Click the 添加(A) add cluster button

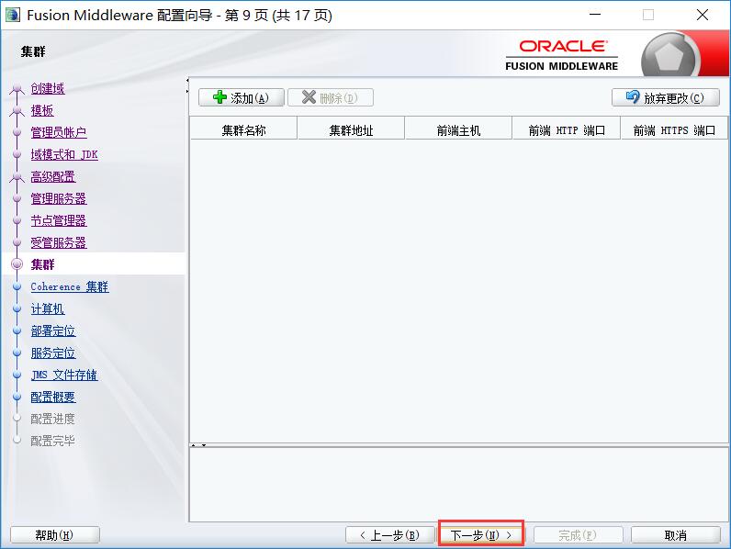tap(241, 98)
